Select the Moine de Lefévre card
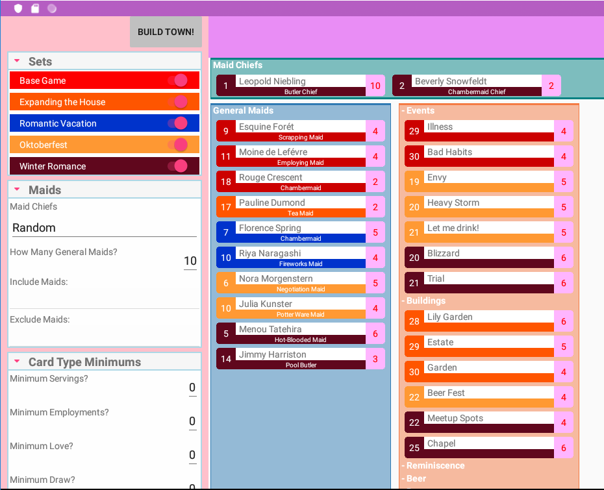604x490 pixels. coord(301,156)
